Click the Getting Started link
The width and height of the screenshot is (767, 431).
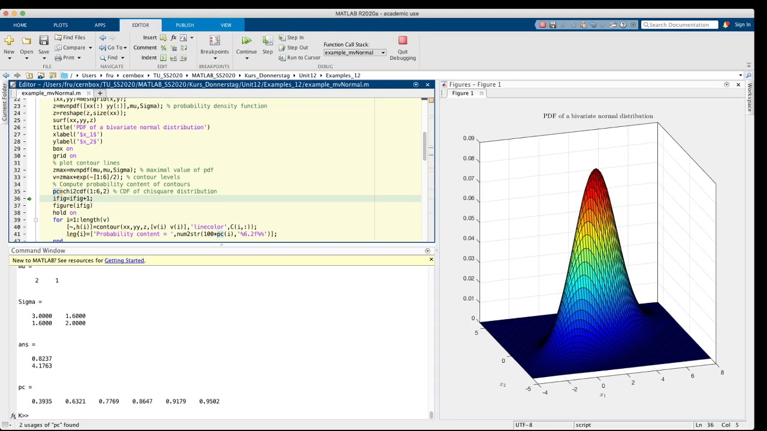pyautogui.click(x=124, y=260)
